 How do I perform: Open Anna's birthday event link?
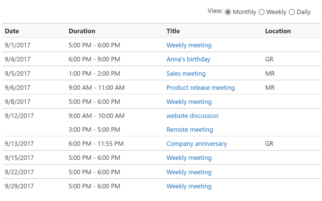(x=188, y=59)
